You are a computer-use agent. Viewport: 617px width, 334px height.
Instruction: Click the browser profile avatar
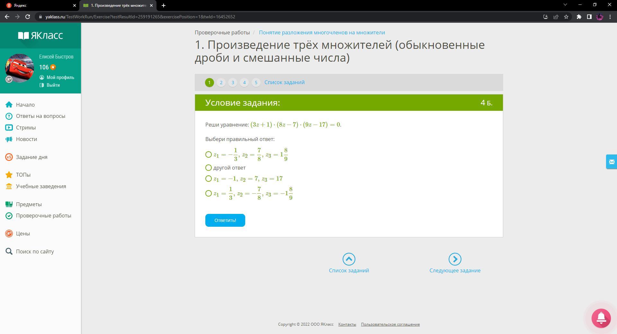(x=600, y=17)
